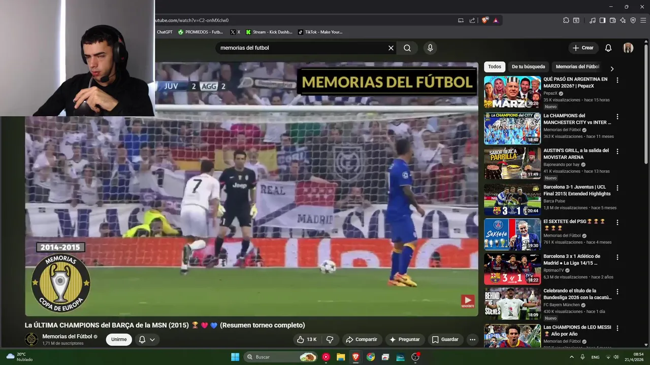Toggle the channel notification bell

(x=142, y=340)
